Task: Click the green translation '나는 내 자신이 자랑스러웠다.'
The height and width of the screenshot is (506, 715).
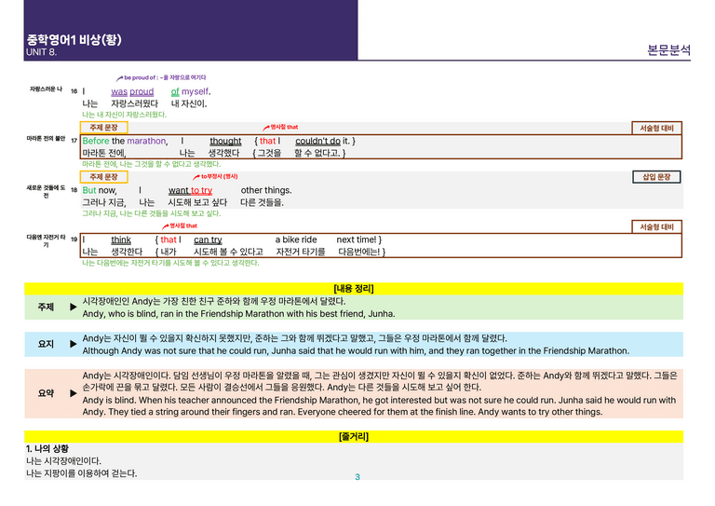Action: pos(124,115)
